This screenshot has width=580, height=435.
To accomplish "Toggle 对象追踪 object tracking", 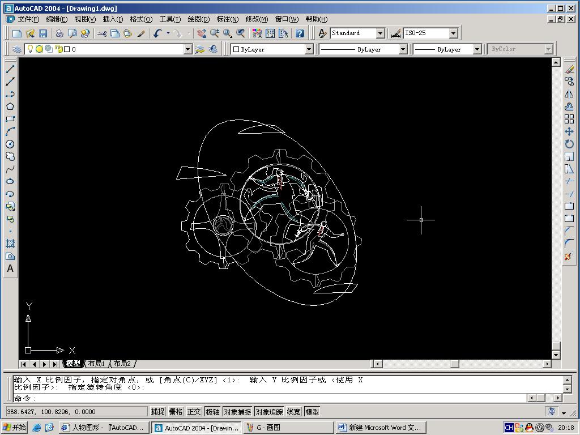I will pyautogui.click(x=269, y=412).
